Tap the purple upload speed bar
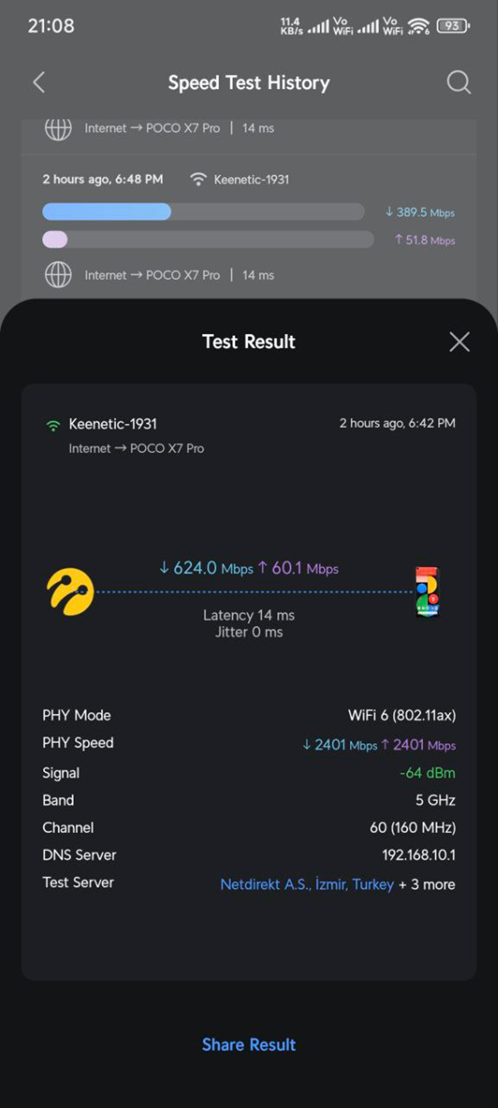This screenshot has width=498, height=1108. coord(55,240)
